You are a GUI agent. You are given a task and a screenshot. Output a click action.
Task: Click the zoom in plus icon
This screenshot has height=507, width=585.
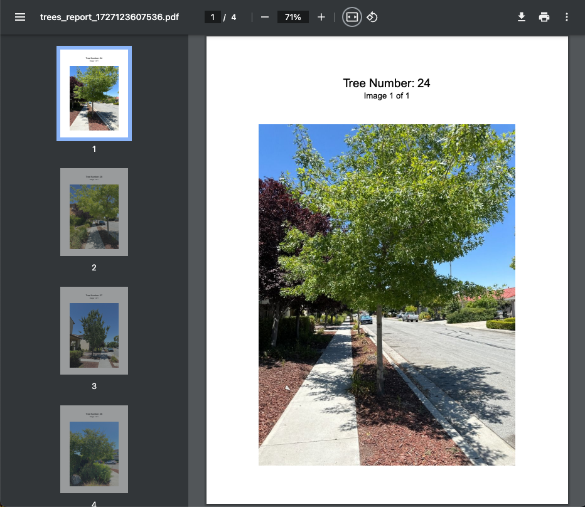(321, 17)
